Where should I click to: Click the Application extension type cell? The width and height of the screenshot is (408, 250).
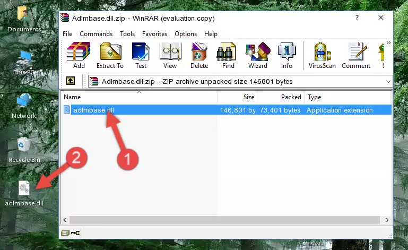click(340, 110)
